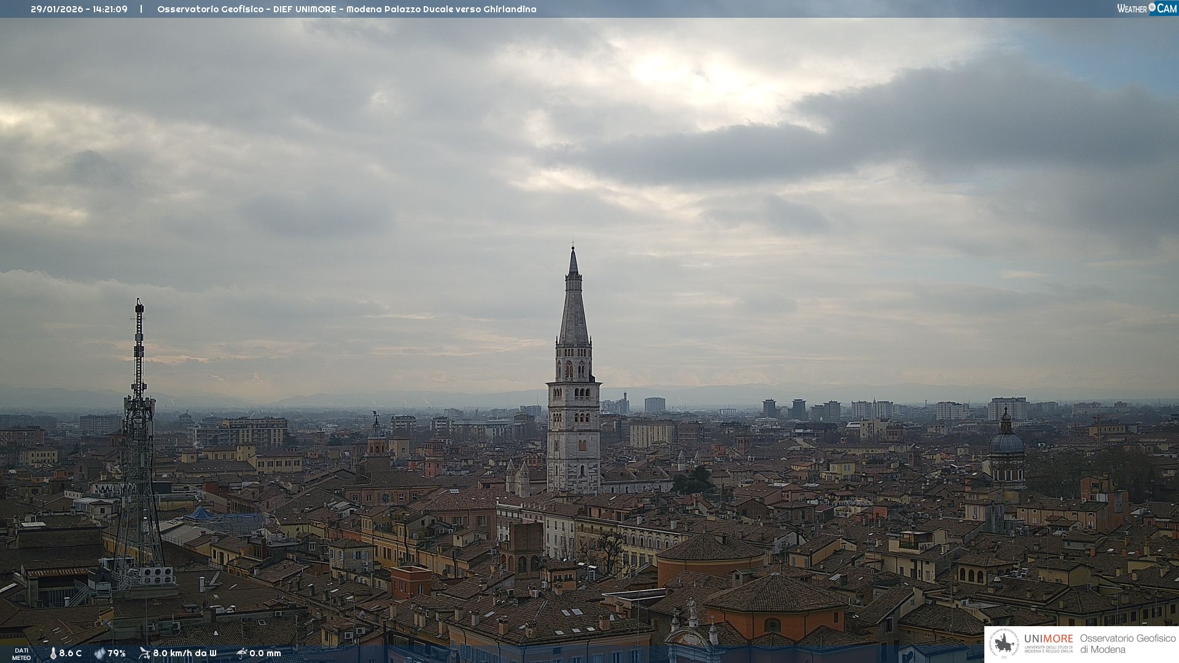Click the 0.0 mm rainfall value
The height and width of the screenshot is (663, 1179).
point(265,654)
